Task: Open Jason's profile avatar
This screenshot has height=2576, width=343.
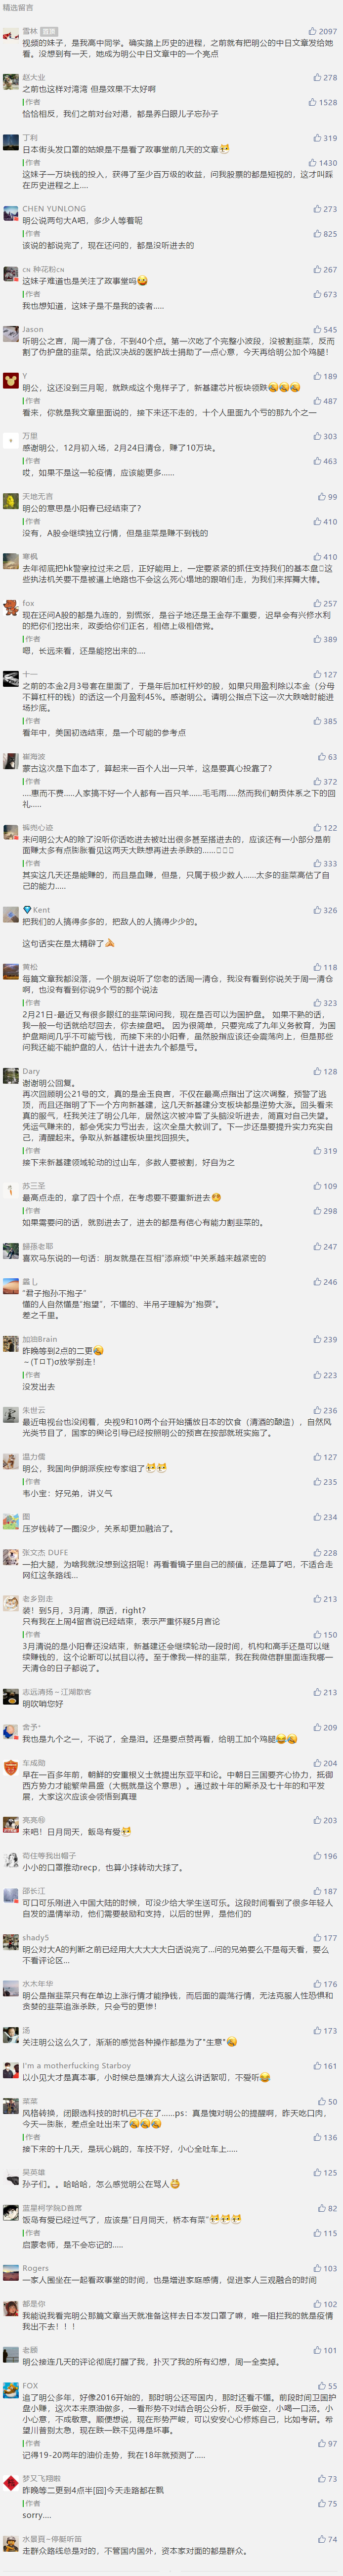Action: click(x=10, y=333)
